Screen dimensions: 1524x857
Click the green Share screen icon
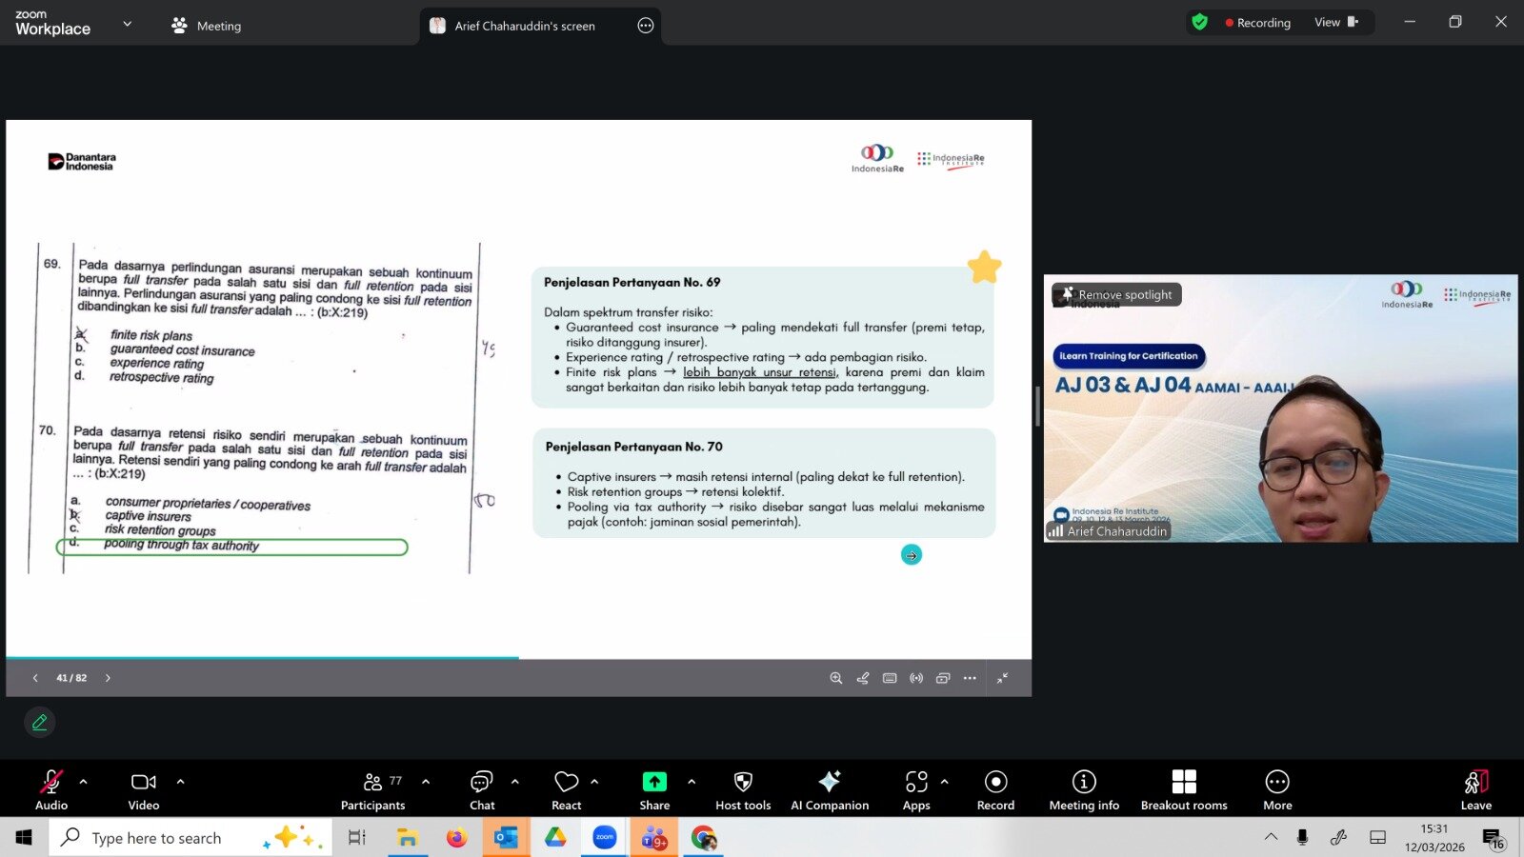coord(654,782)
